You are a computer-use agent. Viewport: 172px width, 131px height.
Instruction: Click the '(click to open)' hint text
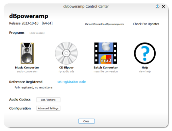pos(37,33)
